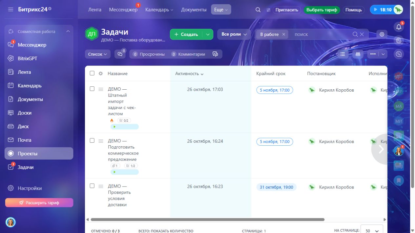
Task: Click the Пригласить button
Action: [287, 10]
